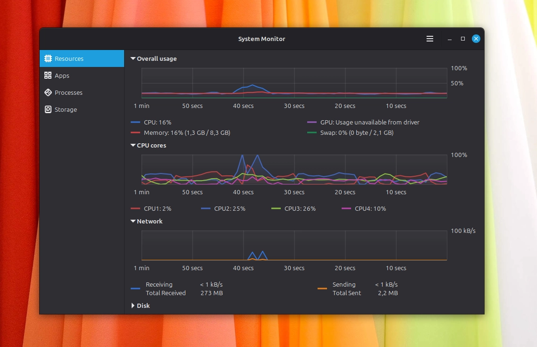Screen dimensions: 537x347
Task: Expand the Disk section
Action: (x=133, y=306)
